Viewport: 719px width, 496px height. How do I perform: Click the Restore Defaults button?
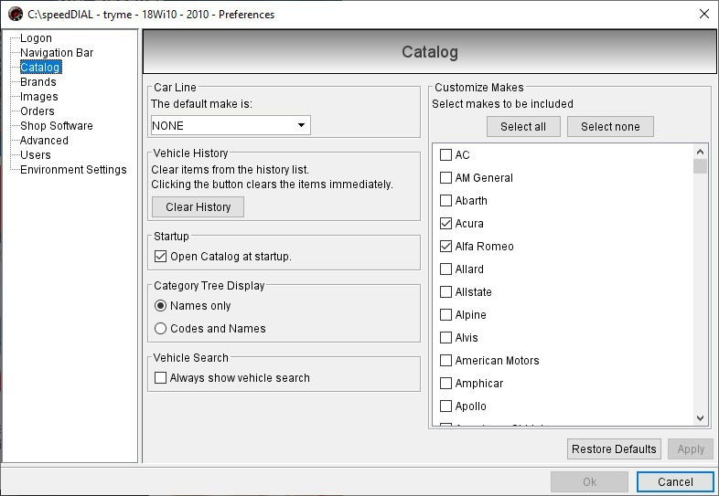pos(614,449)
